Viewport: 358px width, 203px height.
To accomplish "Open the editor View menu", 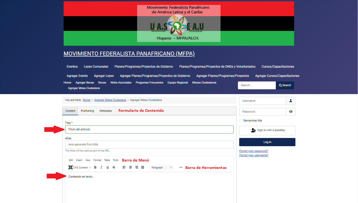I will 88,160.
